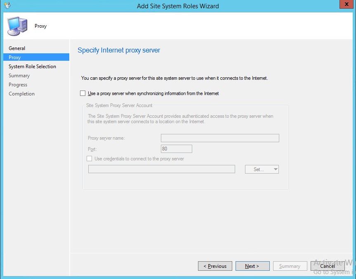The width and height of the screenshot is (356, 279).
Task: Select the Progress step in left navigation
Action: point(18,85)
